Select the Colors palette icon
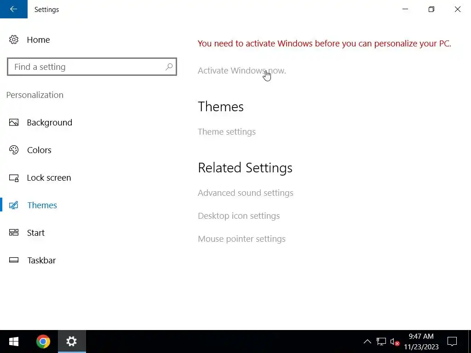 coord(13,150)
